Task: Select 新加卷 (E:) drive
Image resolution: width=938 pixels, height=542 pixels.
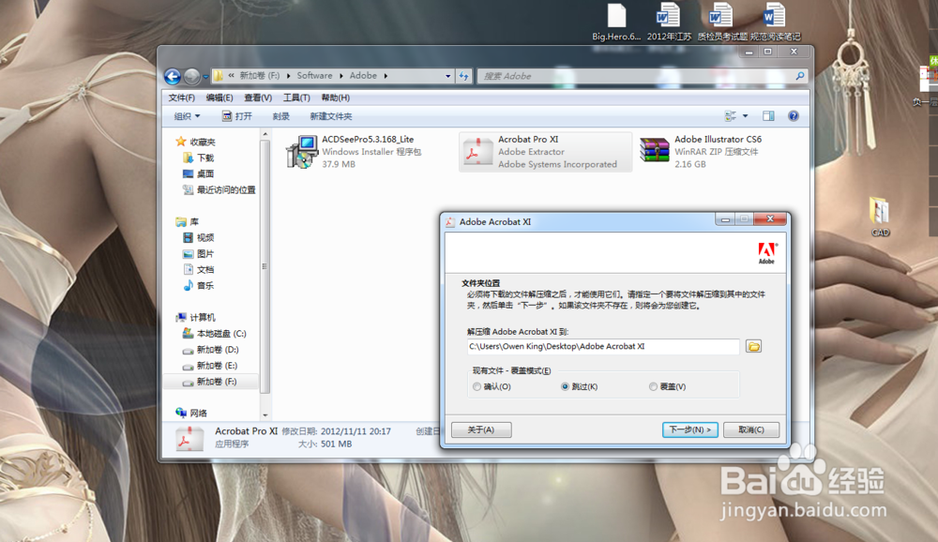Action: click(210, 366)
